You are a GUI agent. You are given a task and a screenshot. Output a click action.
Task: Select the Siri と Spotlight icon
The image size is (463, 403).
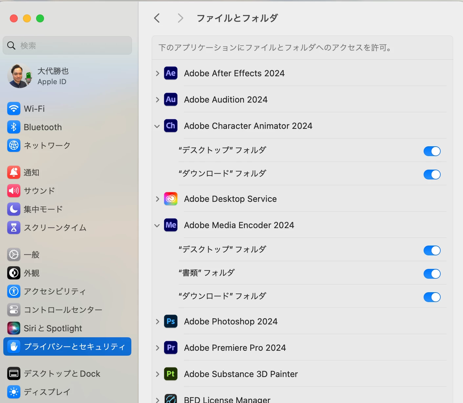14,328
